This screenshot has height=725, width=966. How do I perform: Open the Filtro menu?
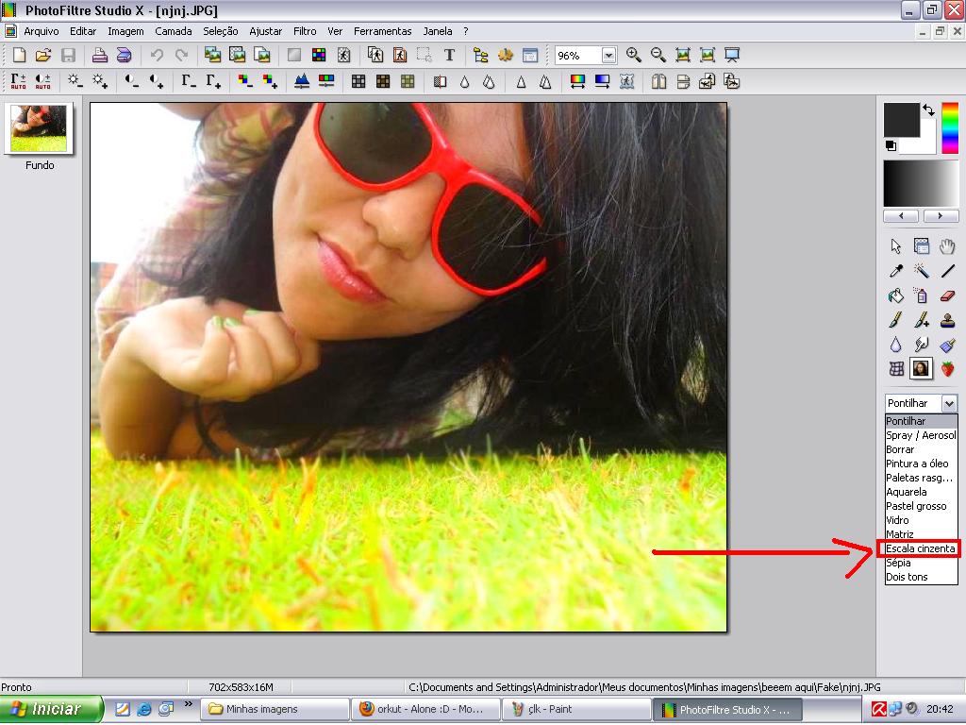tap(305, 31)
